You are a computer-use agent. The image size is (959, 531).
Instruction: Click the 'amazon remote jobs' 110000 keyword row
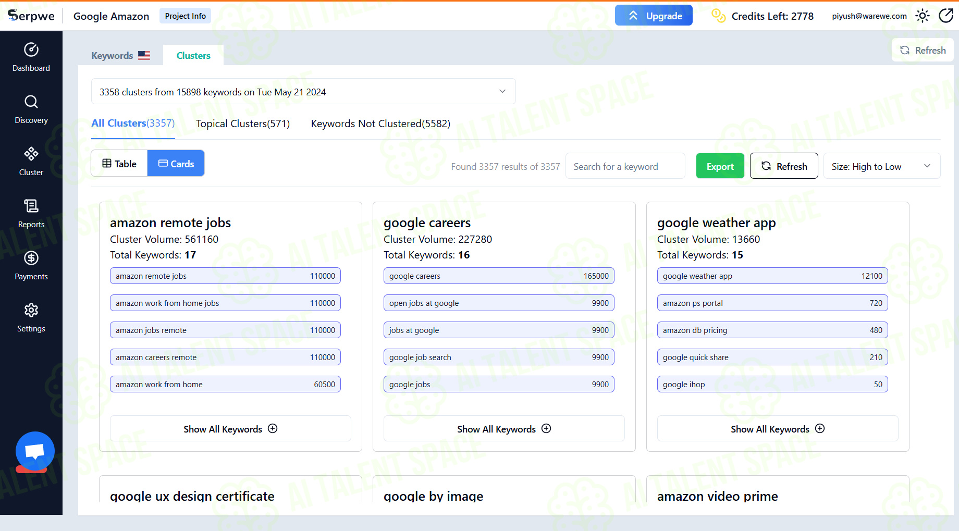[x=225, y=276]
